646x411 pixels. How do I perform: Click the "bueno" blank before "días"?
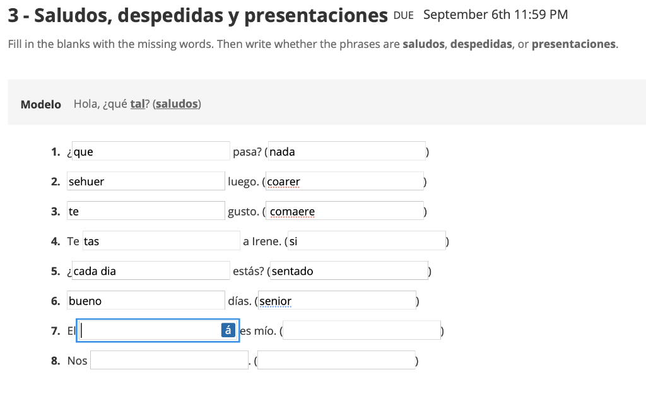pyautogui.click(x=145, y=300)
